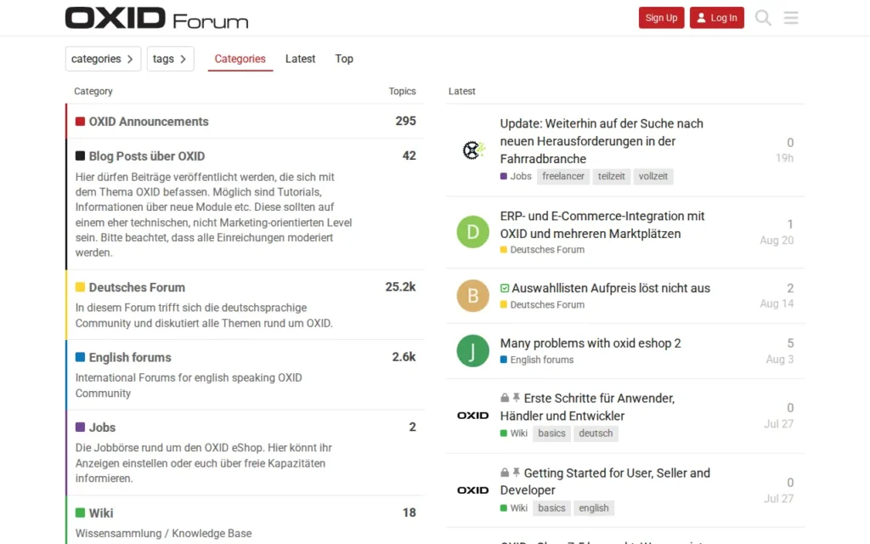Viewport: 870px width, 544px height.
Task: Expand the tags dropdown
Action: click(170, 59)
